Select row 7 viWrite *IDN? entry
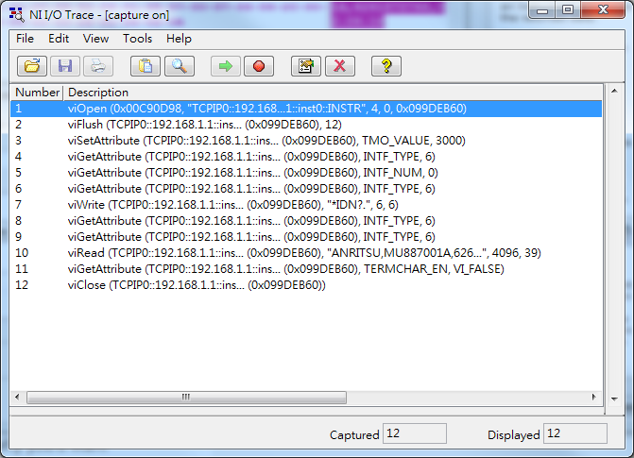 pos(306,205)
